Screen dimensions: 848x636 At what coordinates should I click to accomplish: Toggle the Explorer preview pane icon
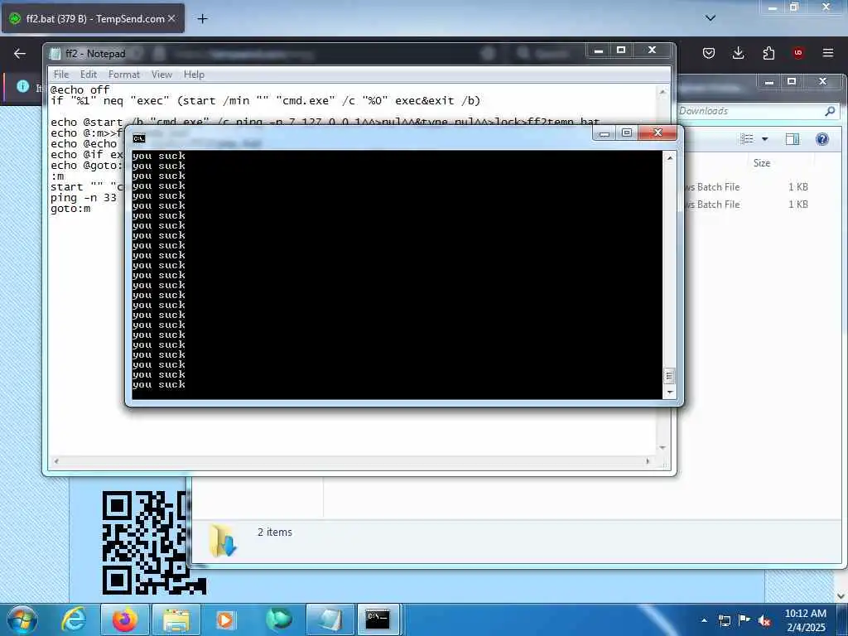pos(793,139)
